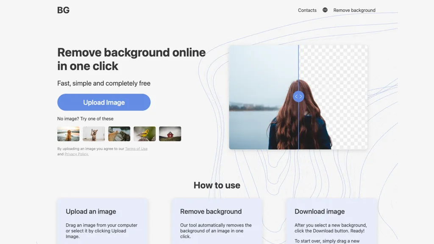Select the red house sample image

click(170, 133)
